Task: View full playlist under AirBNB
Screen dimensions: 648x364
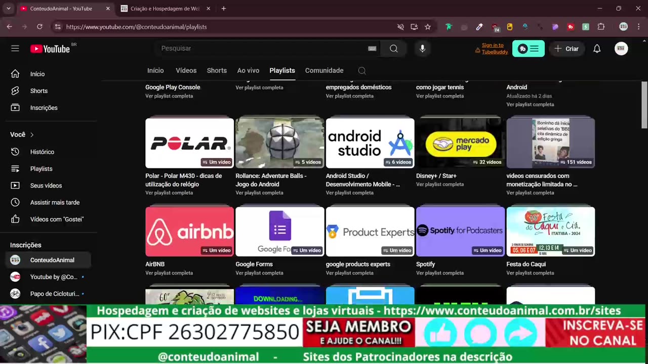Action: point(169,273)
